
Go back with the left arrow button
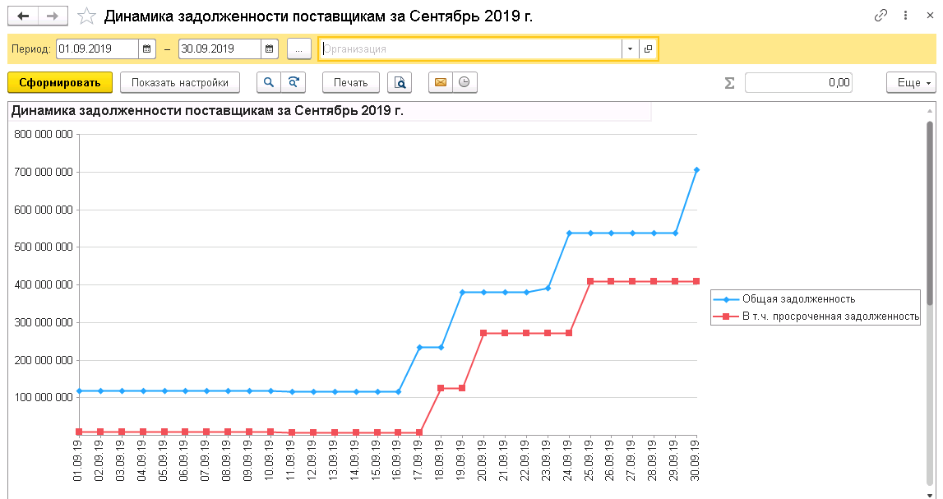coord(23,16)
